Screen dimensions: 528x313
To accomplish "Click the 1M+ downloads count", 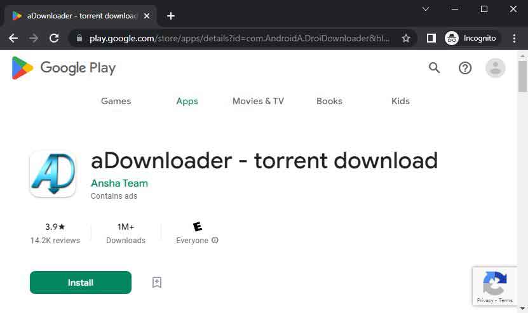I will 126,227.
